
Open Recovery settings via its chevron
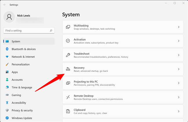coord(178,69)
